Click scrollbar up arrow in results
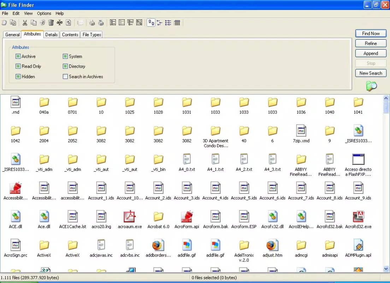 [386, 98]
